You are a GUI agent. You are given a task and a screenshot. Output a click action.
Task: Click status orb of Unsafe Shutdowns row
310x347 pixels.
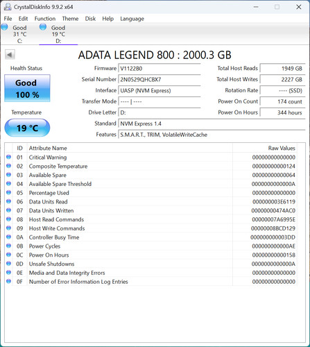[8, 264]
